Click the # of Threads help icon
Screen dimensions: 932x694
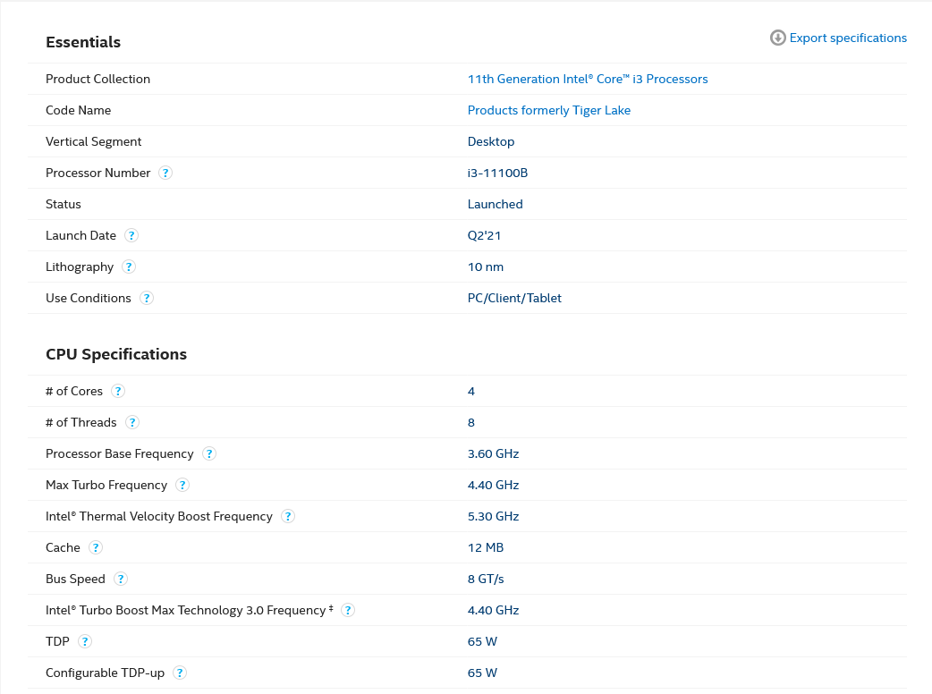tap(132, 422)
